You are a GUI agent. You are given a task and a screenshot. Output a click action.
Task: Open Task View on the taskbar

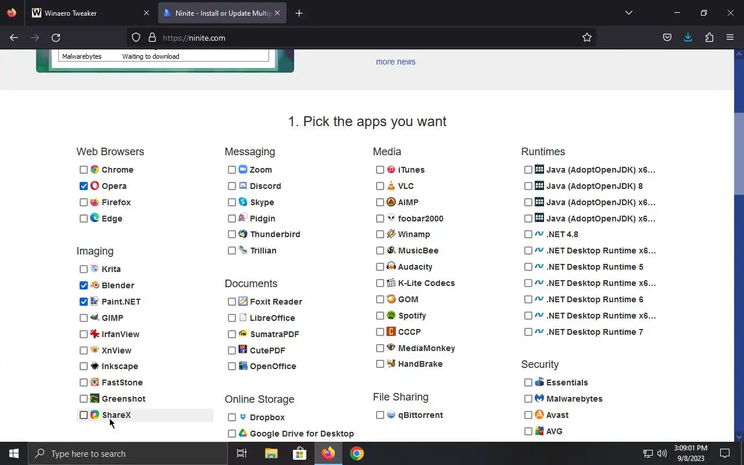click(242, 453)
